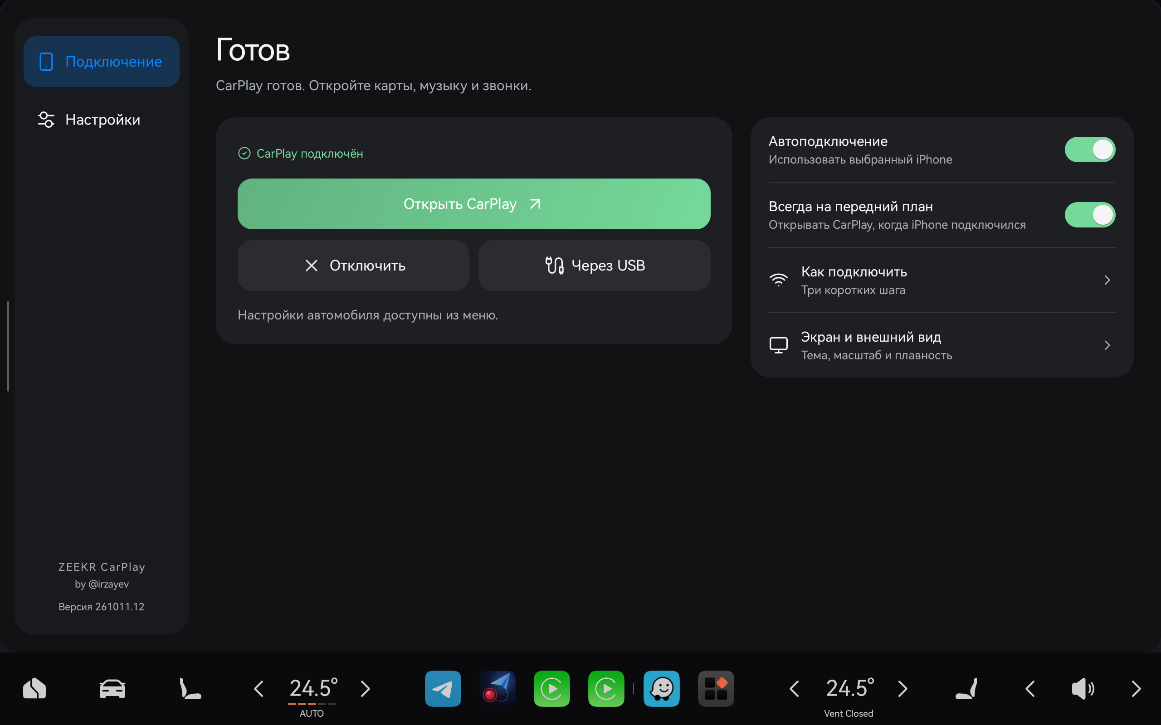Screen dimensions: 1161x725
Task: Open the home tiles icon
Action: (x=34, y=689)
